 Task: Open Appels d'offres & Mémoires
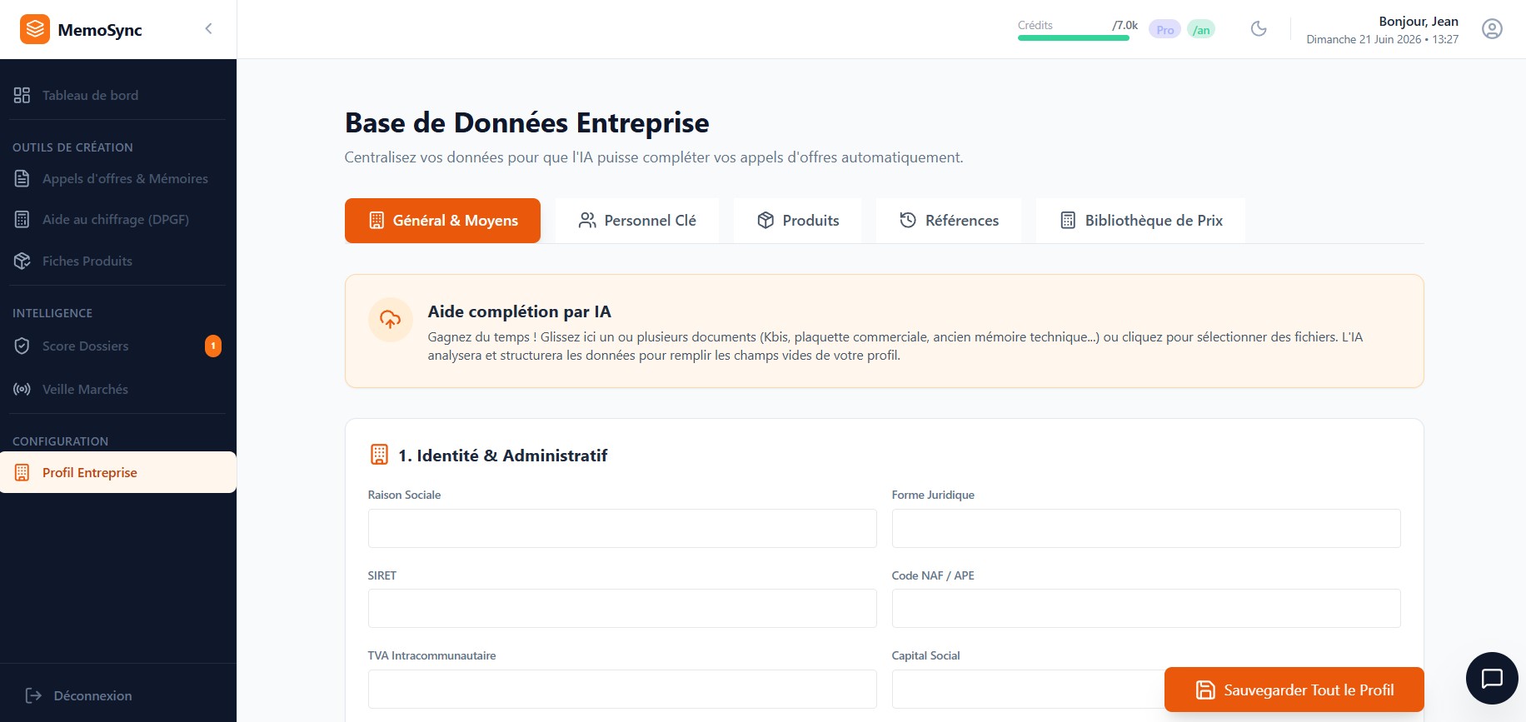coord(117,178)
